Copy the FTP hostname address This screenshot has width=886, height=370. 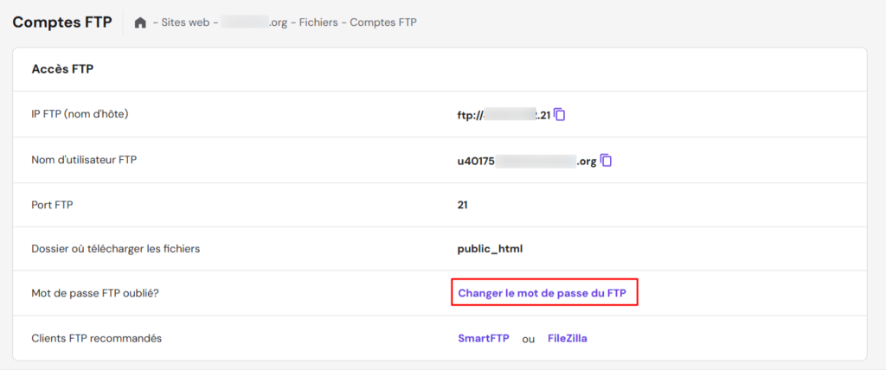coord(560,114)
